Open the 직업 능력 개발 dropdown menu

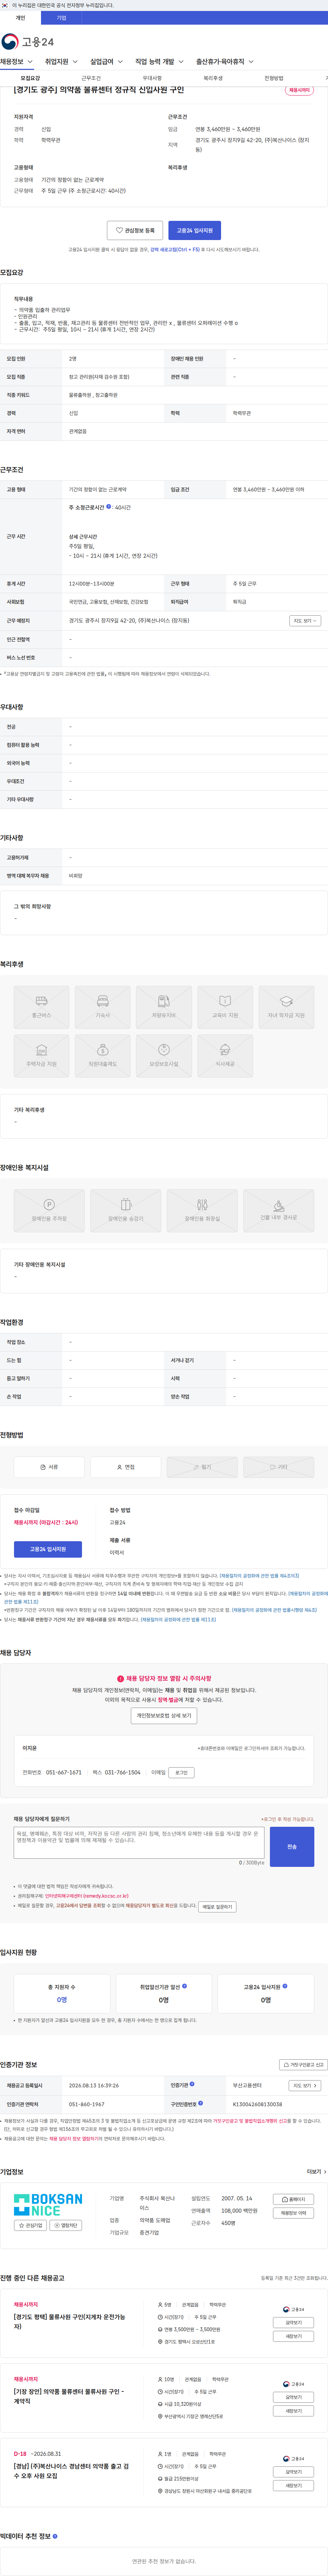[160, 62]
